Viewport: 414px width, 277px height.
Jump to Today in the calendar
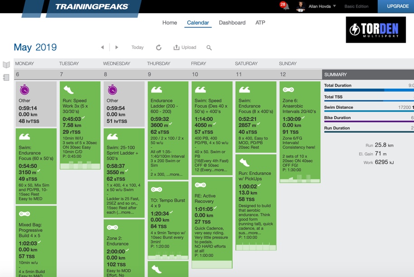pyautogui.click(x=138, y=47)
